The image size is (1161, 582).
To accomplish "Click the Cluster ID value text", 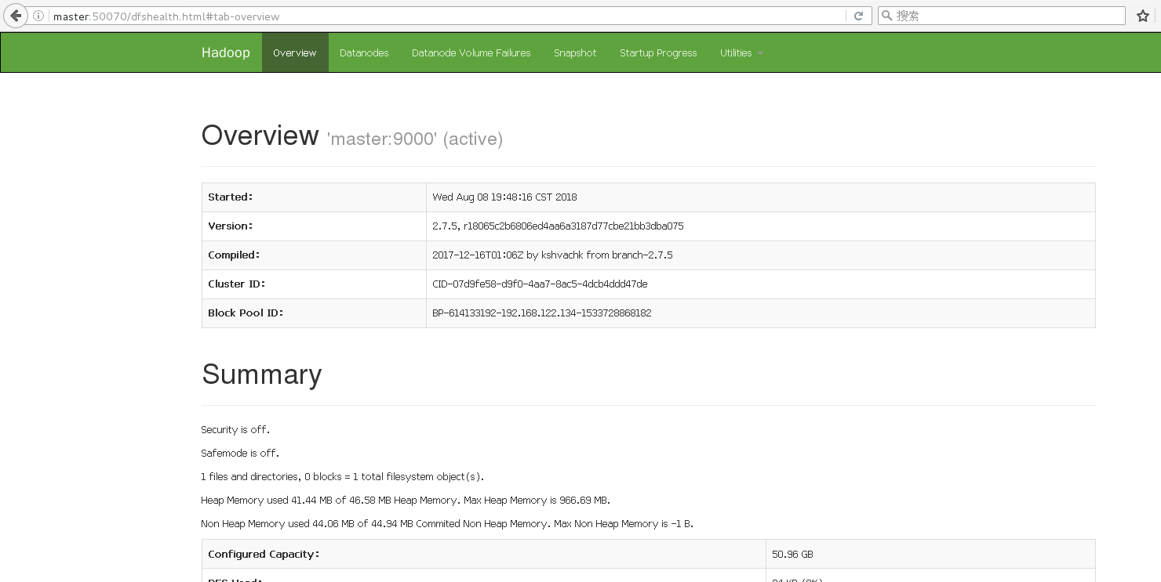I will (x=540, y=284).
